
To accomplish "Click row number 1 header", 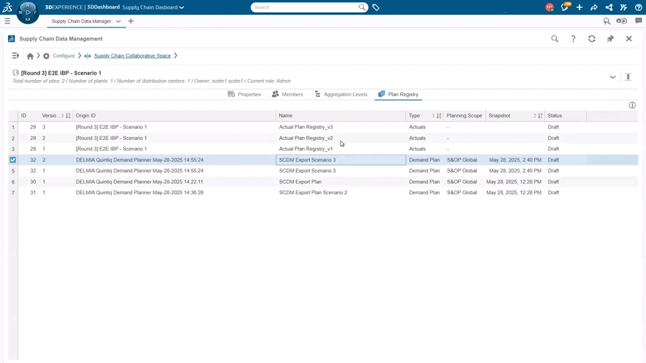I will coord(13,127).
